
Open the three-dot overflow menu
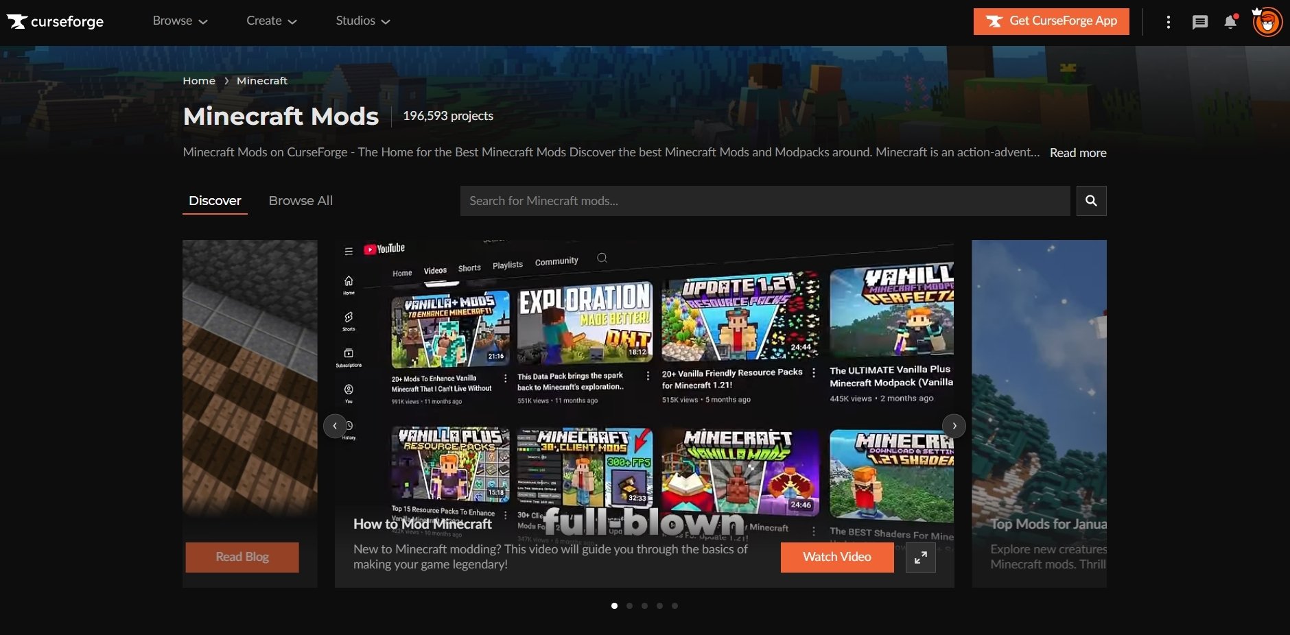[1167, 21]
